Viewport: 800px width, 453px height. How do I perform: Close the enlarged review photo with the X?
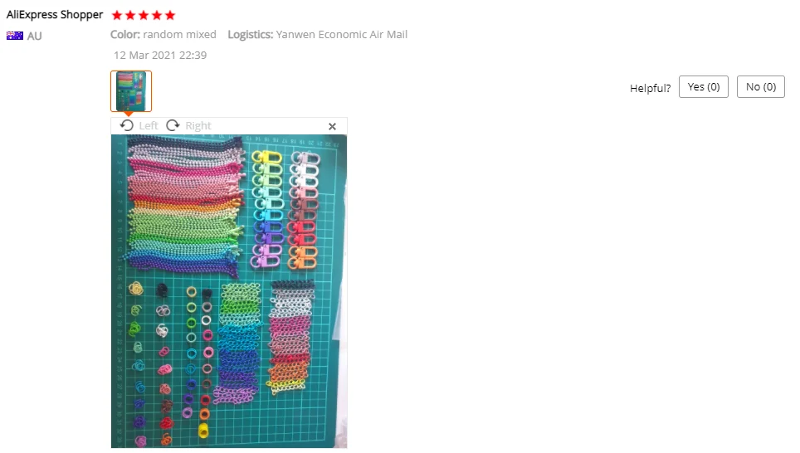(332, 126)
